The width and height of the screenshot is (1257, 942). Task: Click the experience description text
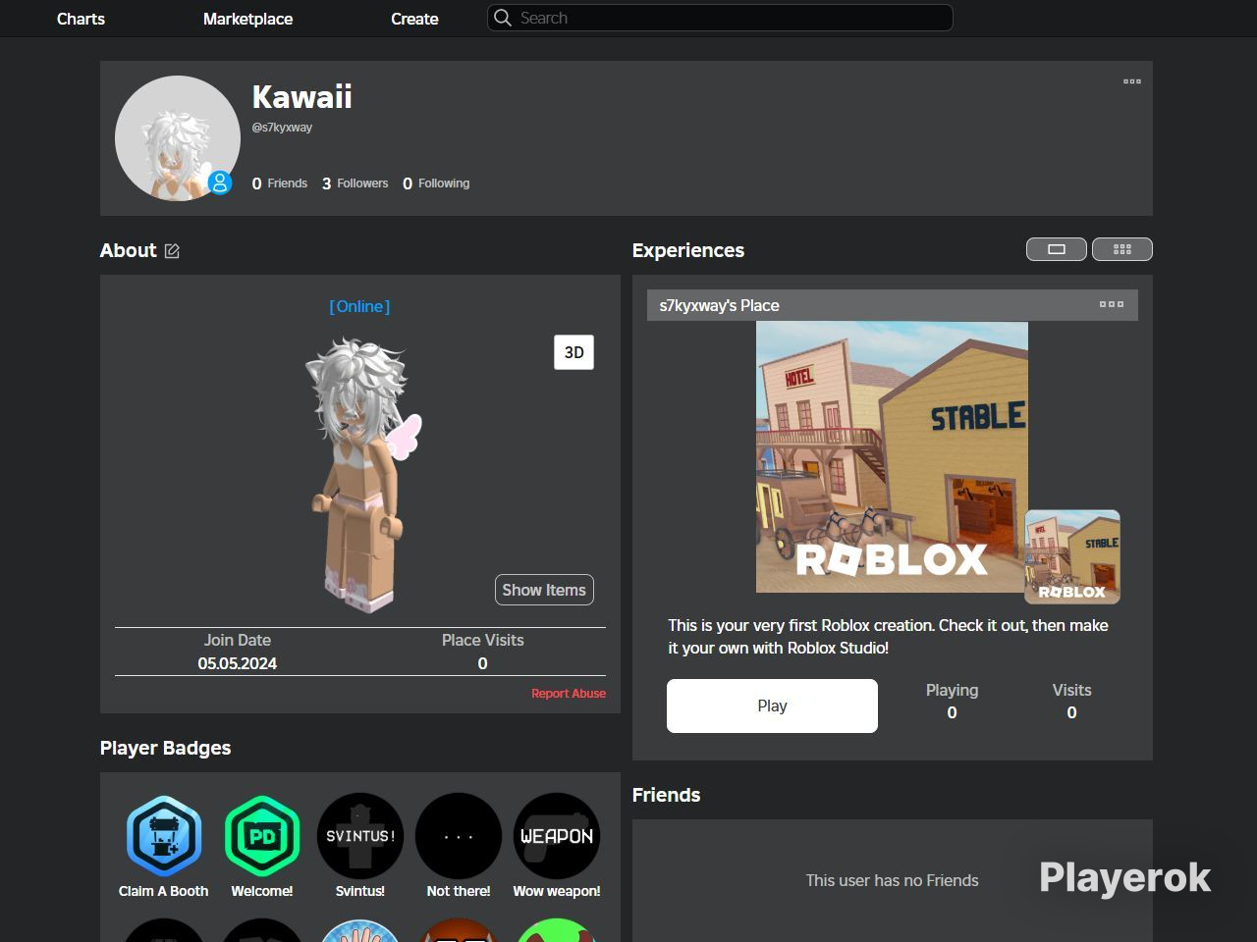point(888,636)
